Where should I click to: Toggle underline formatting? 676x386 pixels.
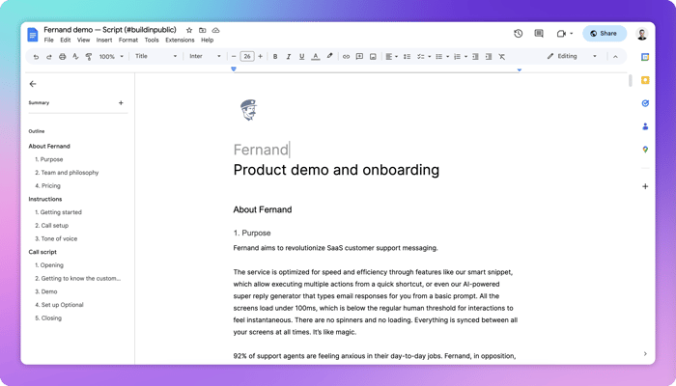301,56
